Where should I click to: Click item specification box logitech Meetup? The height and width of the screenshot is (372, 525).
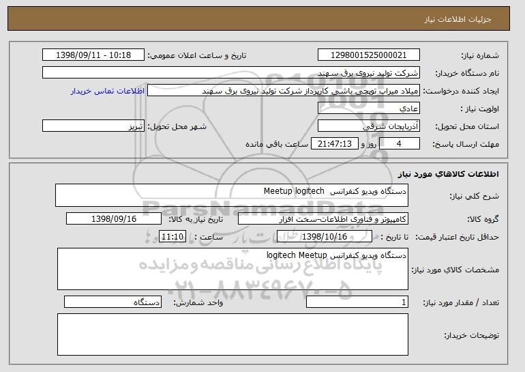(232, 269)
